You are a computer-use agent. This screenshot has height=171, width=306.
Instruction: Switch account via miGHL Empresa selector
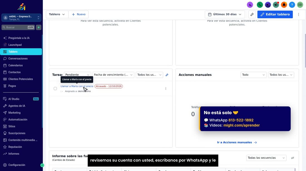coord(21,18)
